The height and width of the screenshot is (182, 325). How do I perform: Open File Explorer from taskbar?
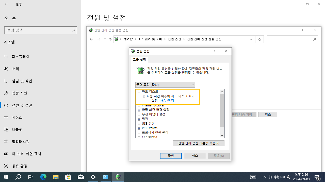pos(56,177)
